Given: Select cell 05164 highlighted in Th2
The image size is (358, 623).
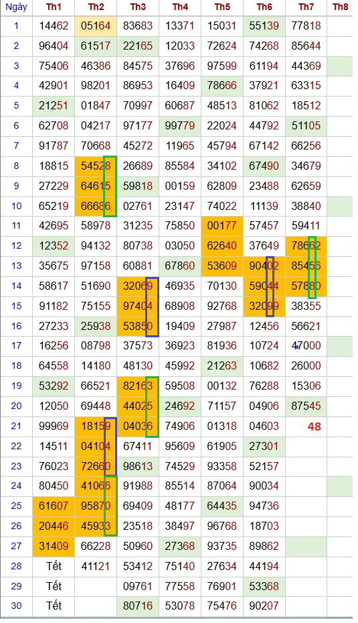Looking at the screenshot, I should [x=96, y=26].
